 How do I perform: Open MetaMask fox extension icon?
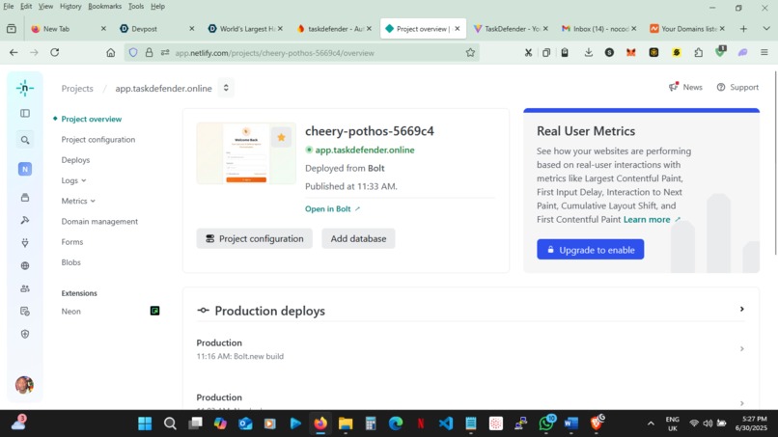coord(630,53)
